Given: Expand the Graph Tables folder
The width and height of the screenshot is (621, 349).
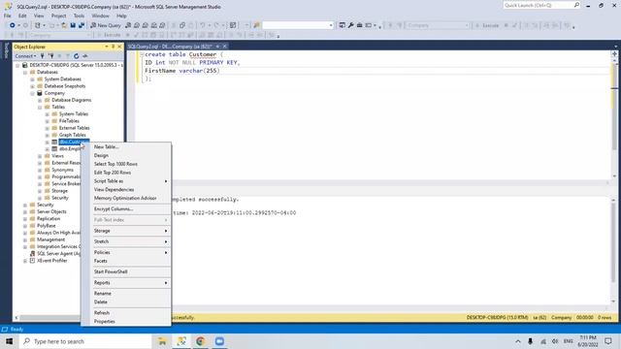Looking at the screenshot, I should [48, 135].
